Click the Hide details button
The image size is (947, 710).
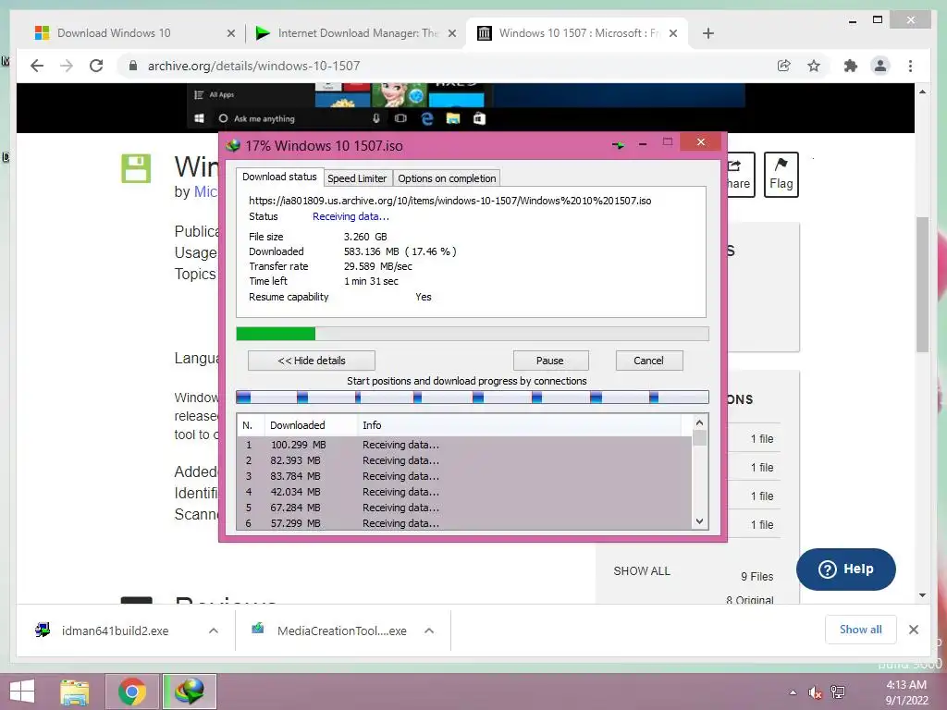point(311,361)
